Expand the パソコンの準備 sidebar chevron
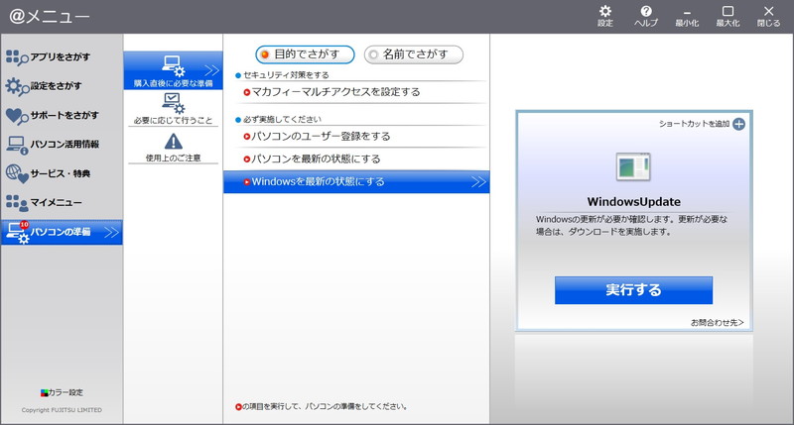794x425 pixels. pyautogui.click(x=111, y=233)
